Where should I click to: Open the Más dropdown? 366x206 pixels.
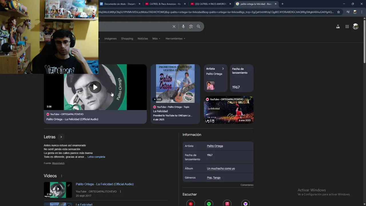156,39
